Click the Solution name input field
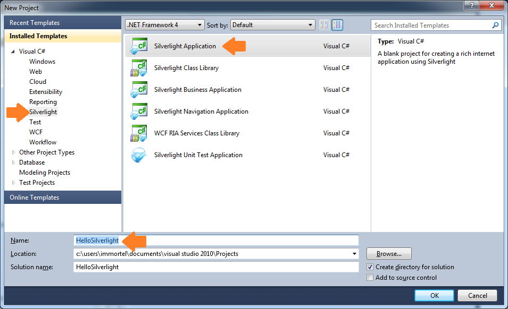508x309 pixels. coord(216,267)
